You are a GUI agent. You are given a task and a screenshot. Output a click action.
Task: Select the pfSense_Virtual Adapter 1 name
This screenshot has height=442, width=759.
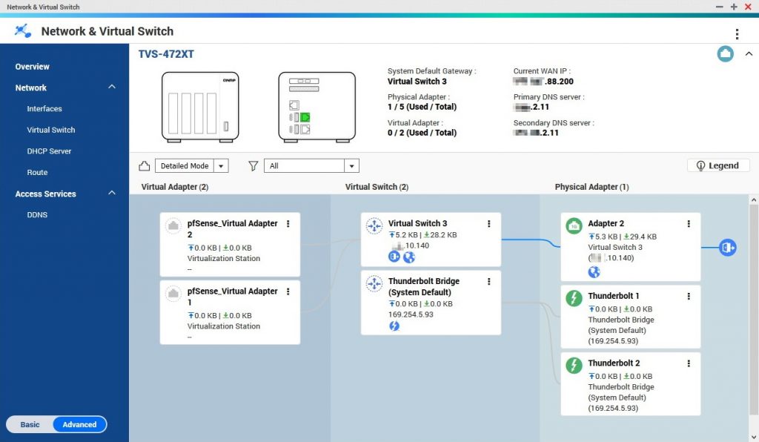[232, 297]
